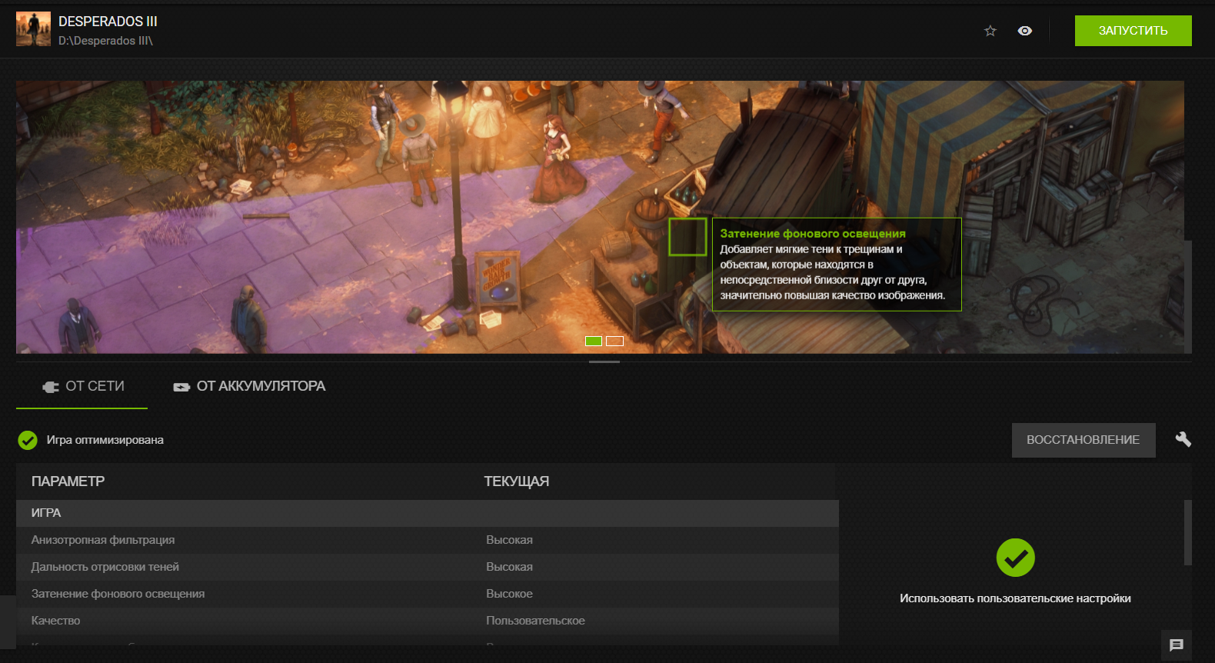Viewport: 1215px width, 663px height.
Task: Select the ИГРА section row
Action: (x=428, y=513)
